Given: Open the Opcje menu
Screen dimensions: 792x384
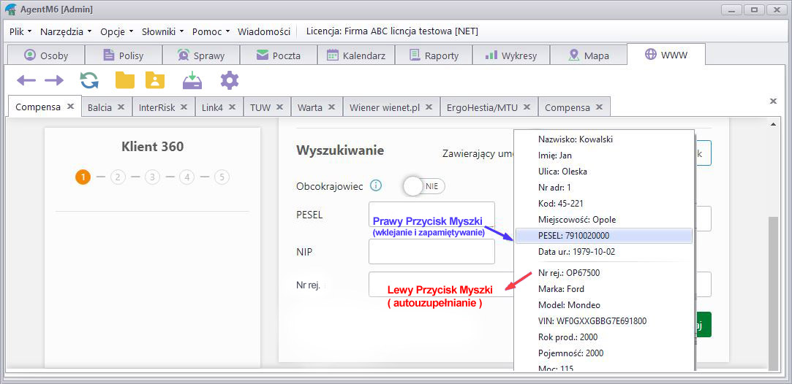Looking at the screenshot, I should point(117,31).
